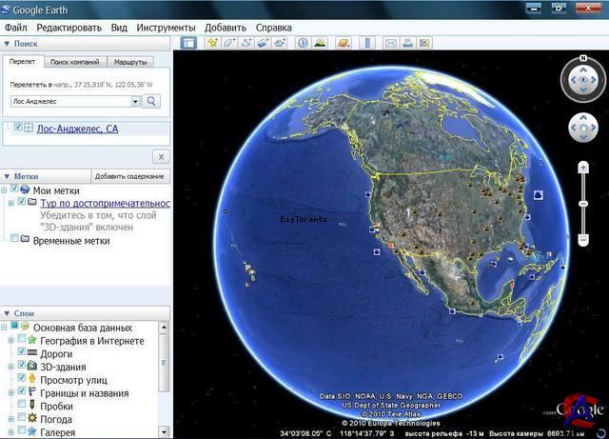
Task: Select the add polygon tool
Action: point(229,43)
